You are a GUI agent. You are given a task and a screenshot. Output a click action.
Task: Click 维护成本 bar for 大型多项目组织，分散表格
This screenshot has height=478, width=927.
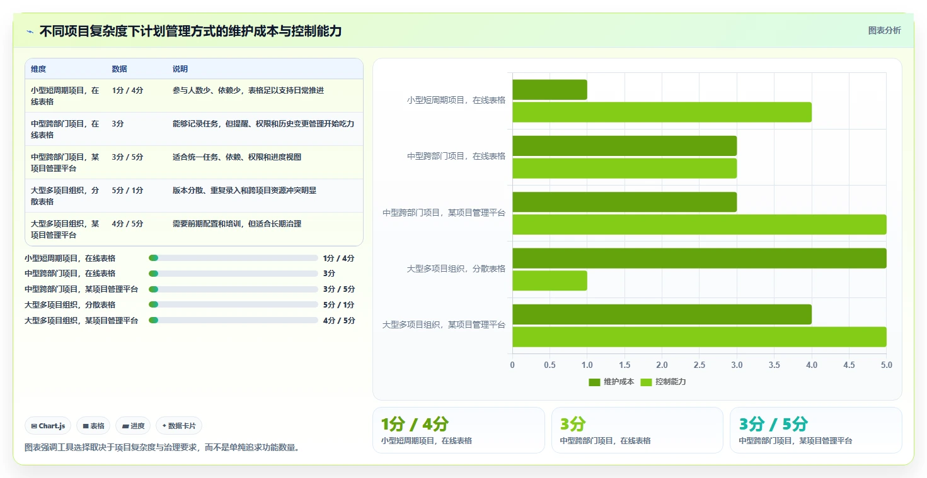pyautogui.click(x=700, y=258)
